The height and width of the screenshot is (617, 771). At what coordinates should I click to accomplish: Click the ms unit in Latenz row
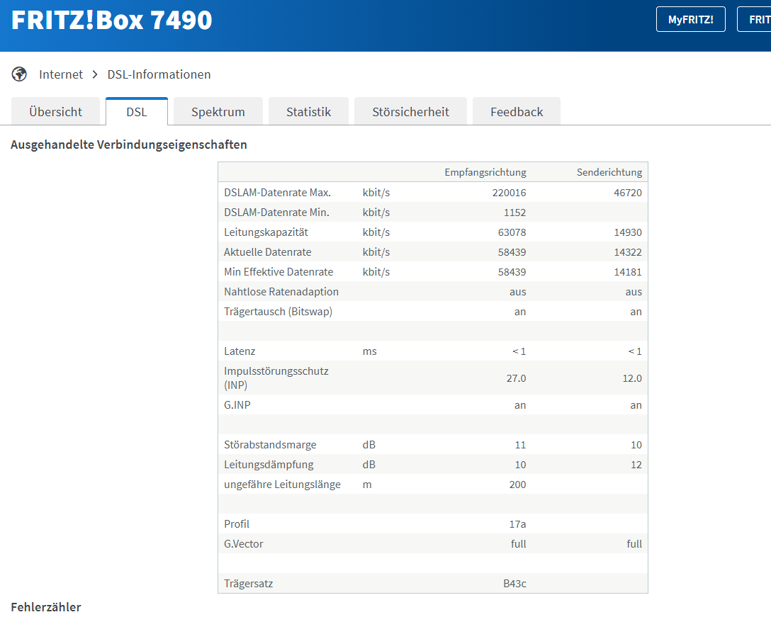[369, 351]
